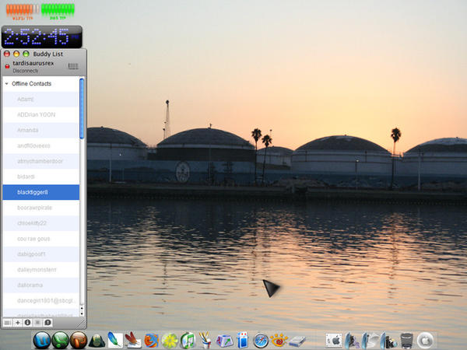Click the round white Apple logo dock icon

(x=425, y=340)
